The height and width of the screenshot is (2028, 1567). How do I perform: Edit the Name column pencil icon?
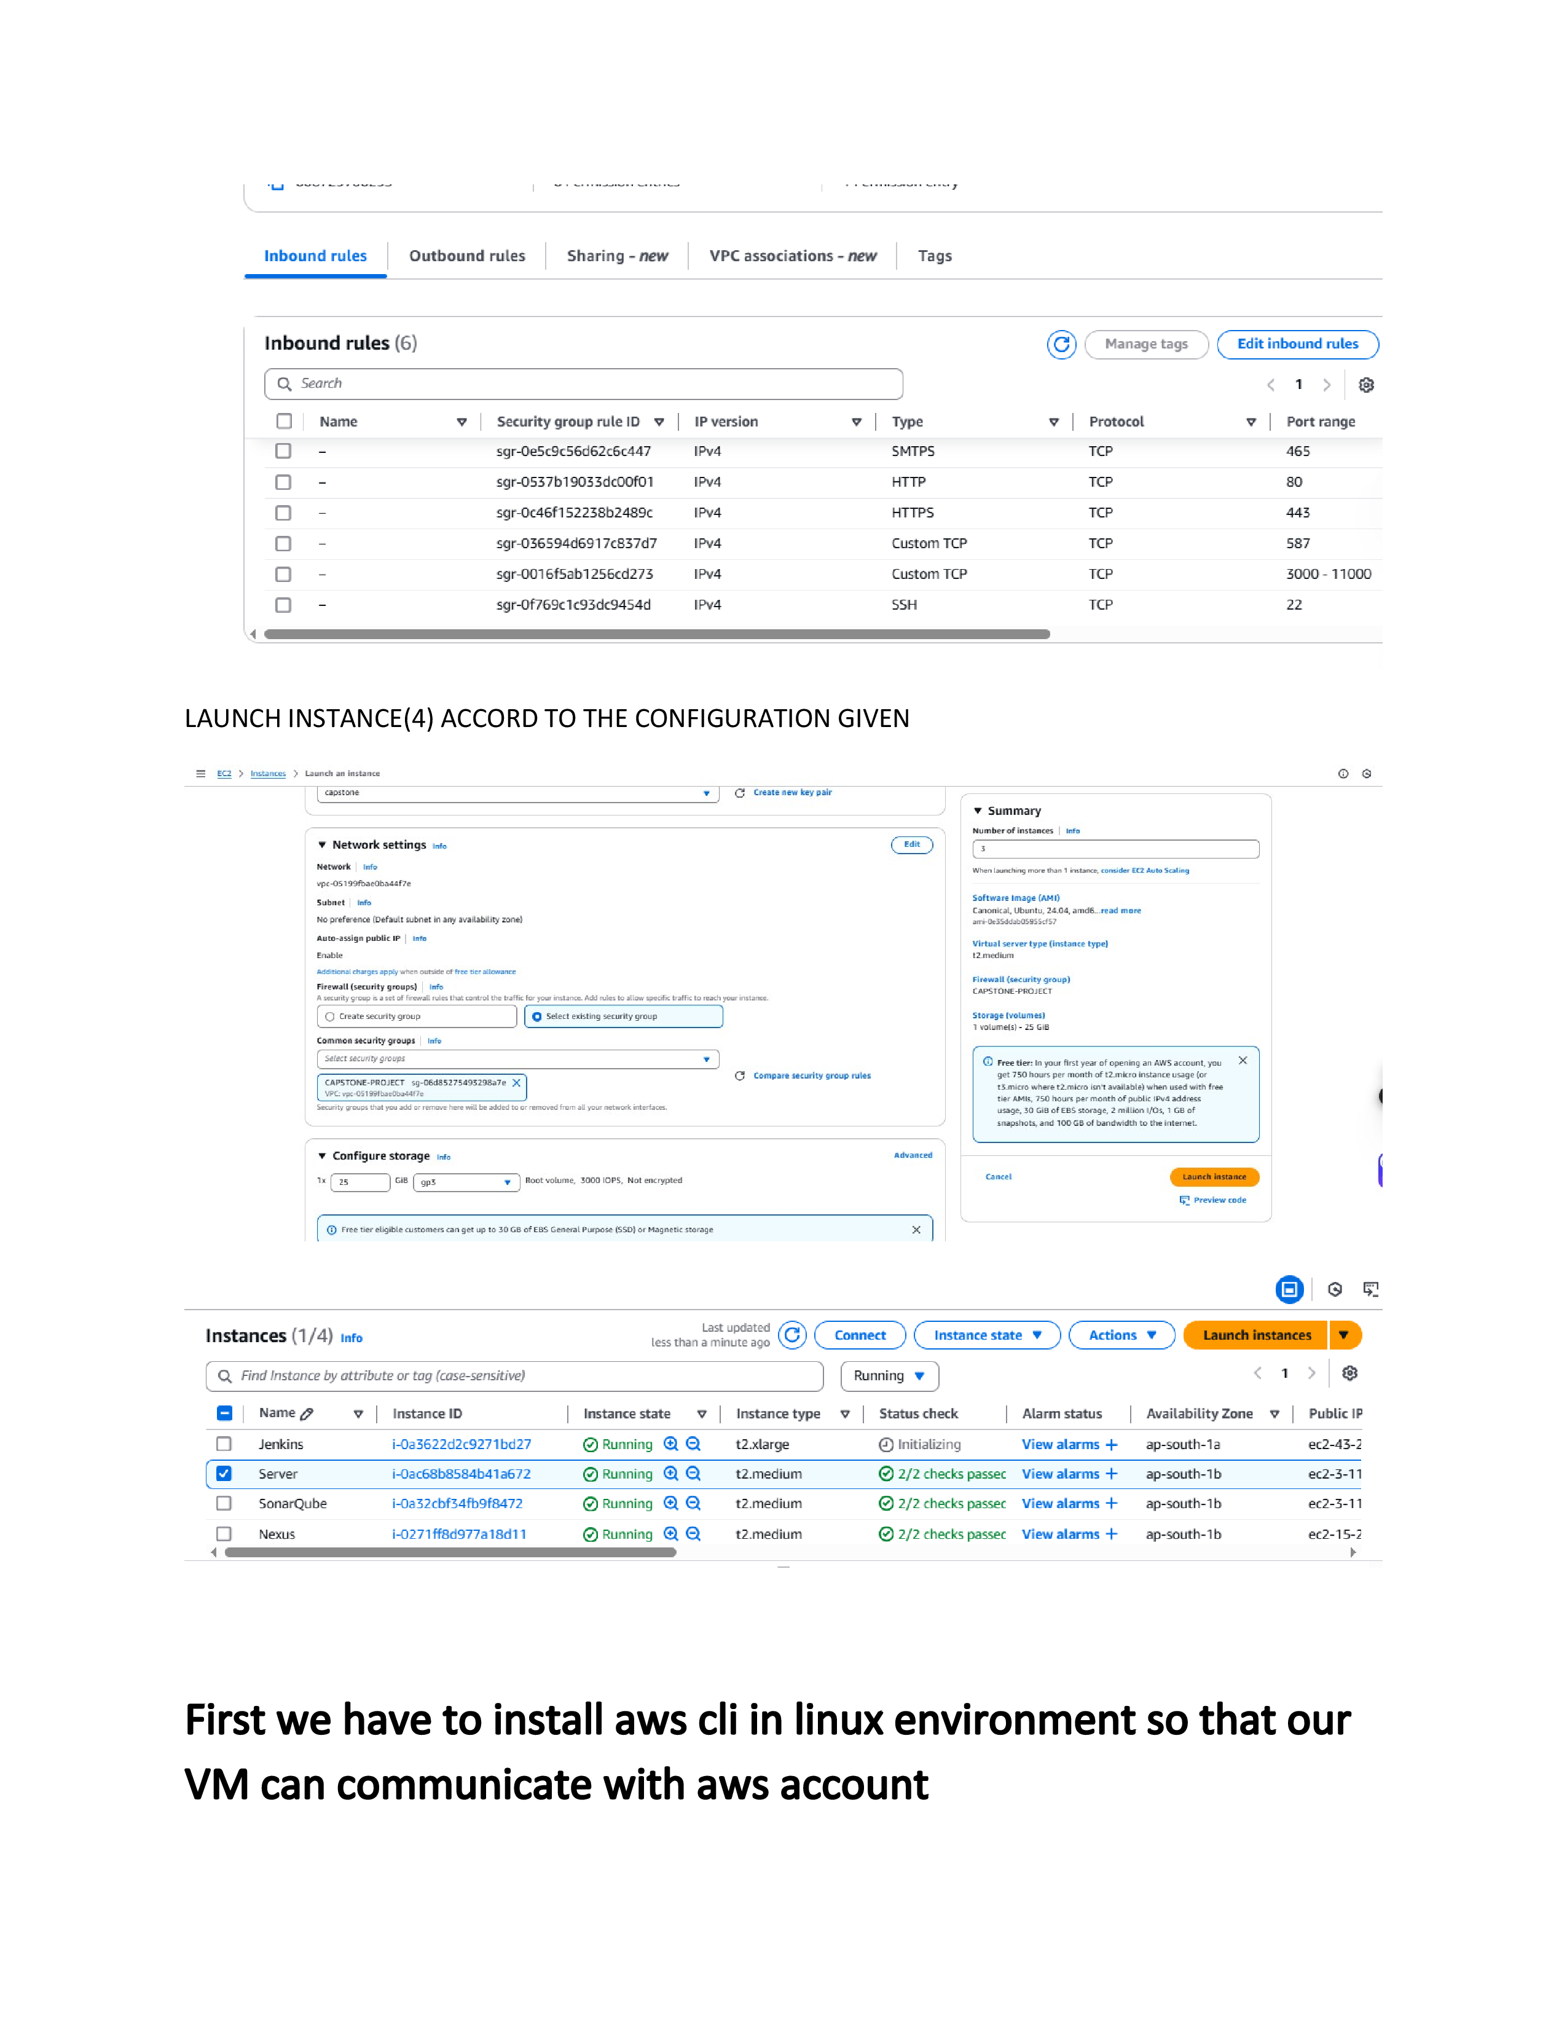(x=307, y=1414)
